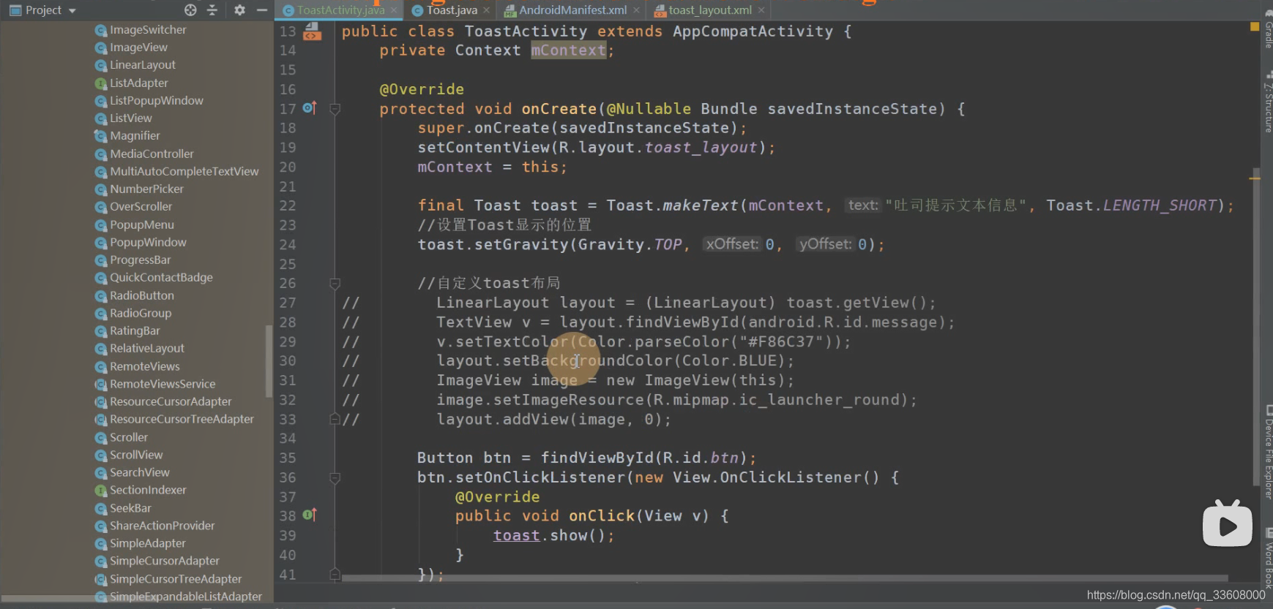Click the override gutter icon on line 17
This screenshot has height=609, width=1273.
tap(310, 108)
